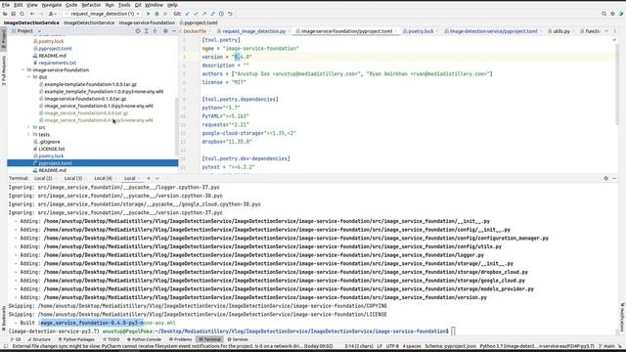Open the Tools menu

click(124, 5)
